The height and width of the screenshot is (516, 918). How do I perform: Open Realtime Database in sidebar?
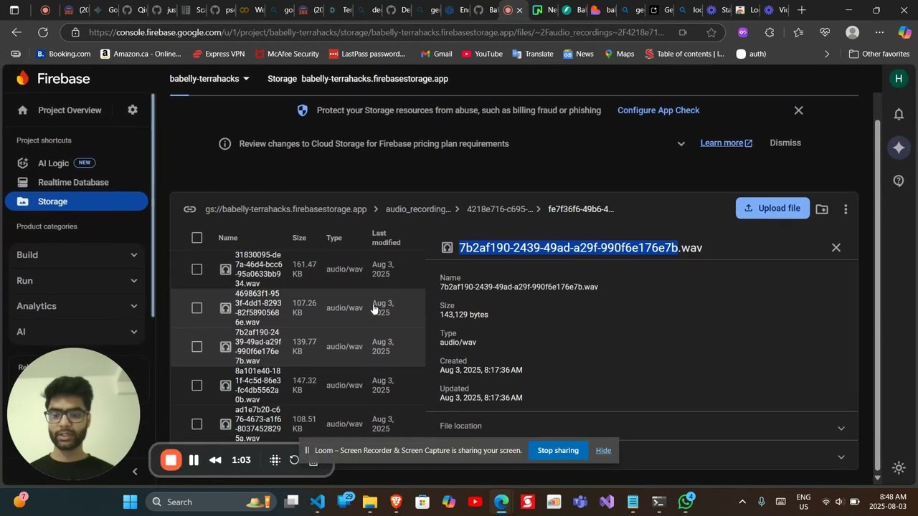pyautogui.click(x=73, y=182)
